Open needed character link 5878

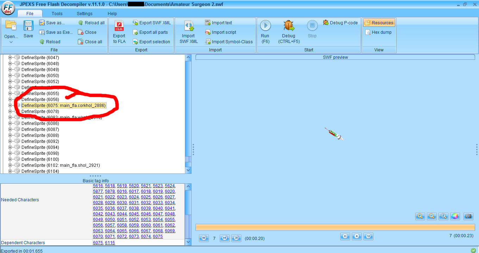110,191
